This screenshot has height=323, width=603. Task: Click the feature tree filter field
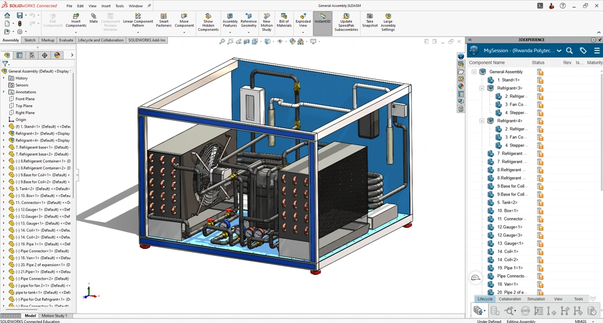point(38,64)
